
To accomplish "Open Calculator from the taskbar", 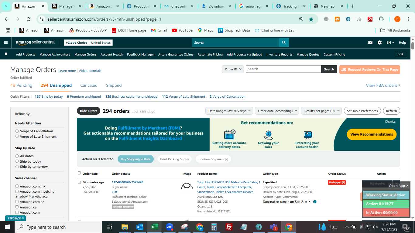I will pos(214,227).
